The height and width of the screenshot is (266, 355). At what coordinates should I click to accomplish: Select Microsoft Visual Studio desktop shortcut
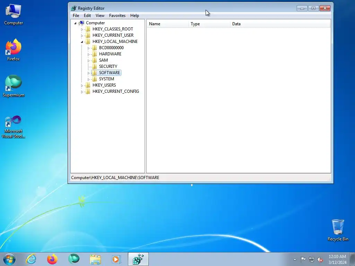point(14,127)
